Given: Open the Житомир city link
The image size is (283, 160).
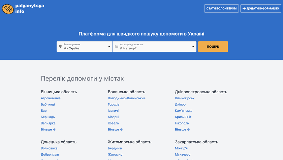Looking at the screenshot, I should coord(115,155).
